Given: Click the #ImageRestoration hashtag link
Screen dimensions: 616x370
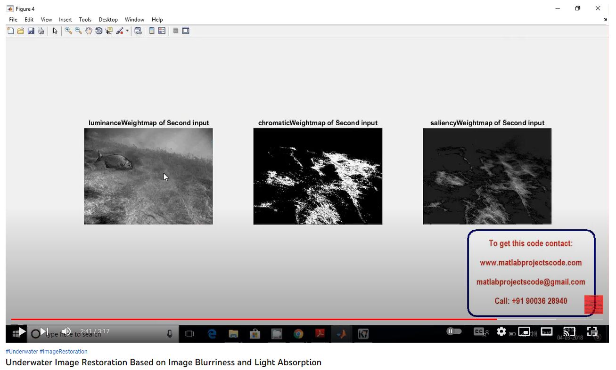Looking at the screenshot, I should pyautogui.click(x=64, y=352).
